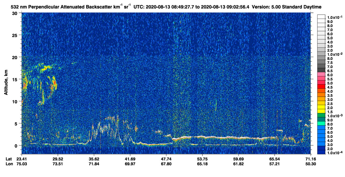Select the bright red colorbar swatch at 4.5
Image resolution: width=345 pixels, height=177 pixels.
(x=321, y=87)
